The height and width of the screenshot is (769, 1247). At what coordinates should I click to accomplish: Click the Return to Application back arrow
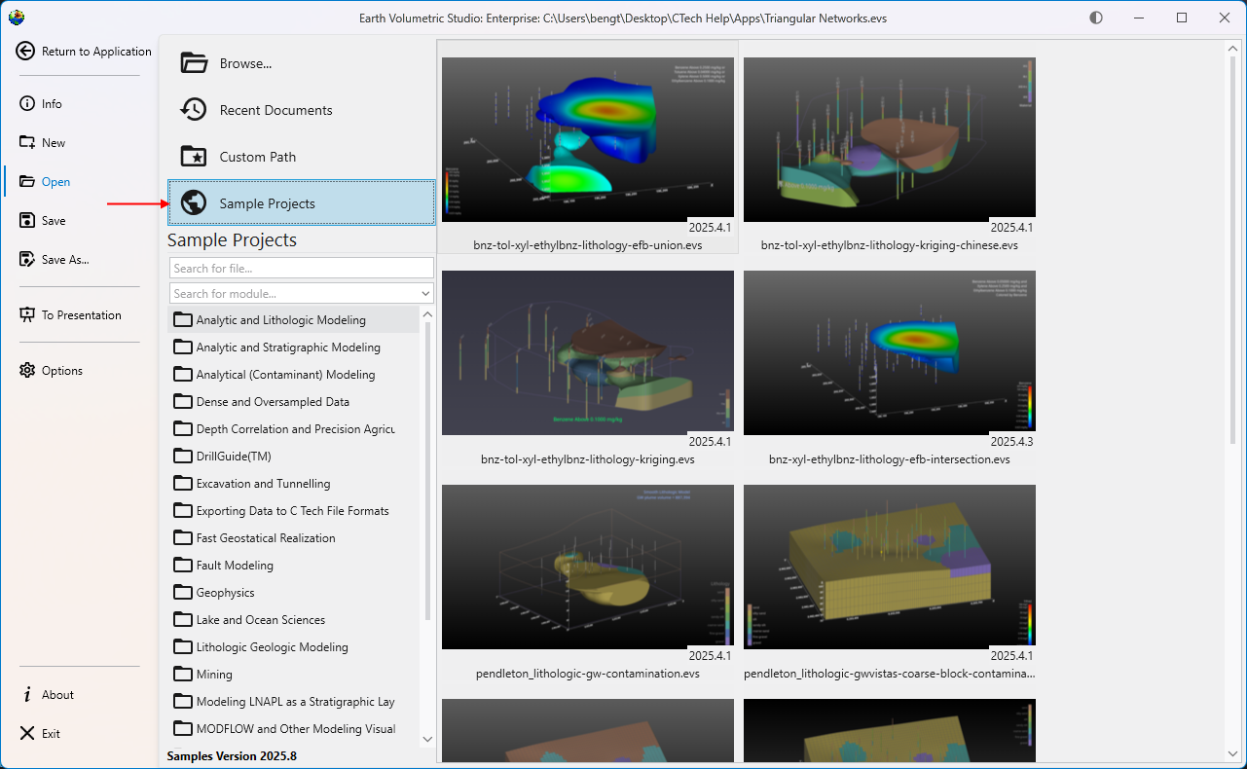pyautogui.click(x=26, y=52)
